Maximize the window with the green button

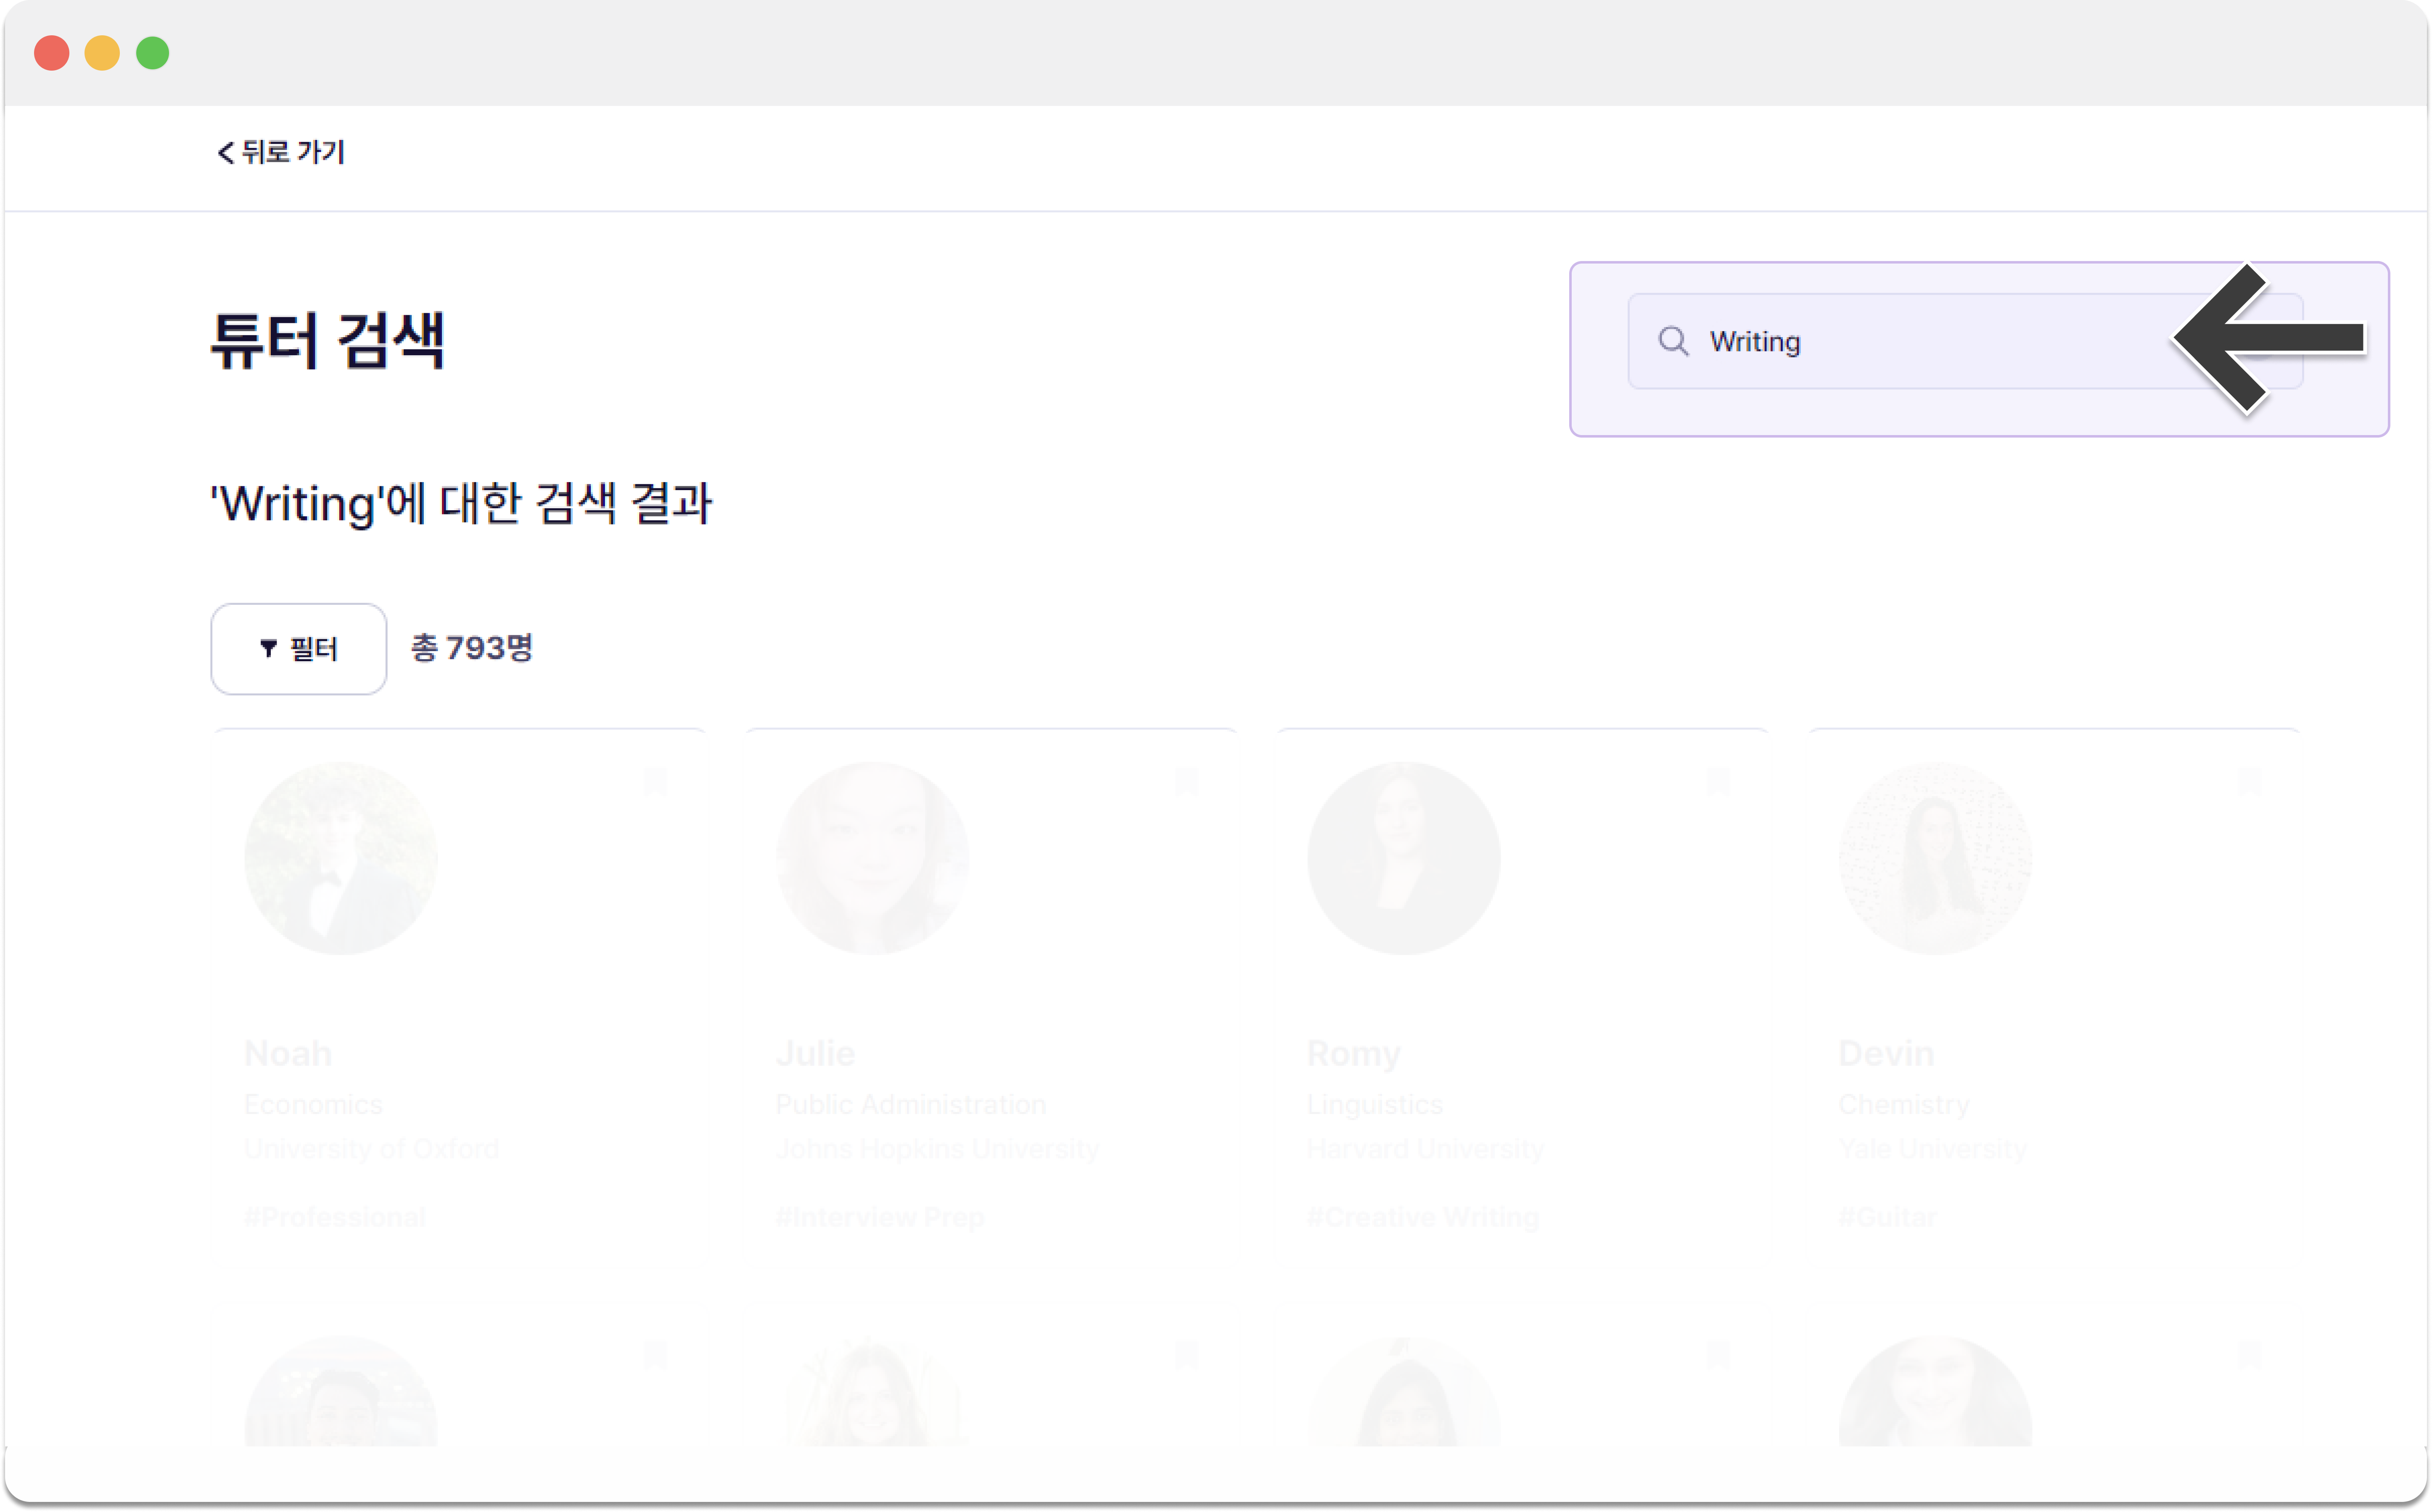click(x=153, y=52)
